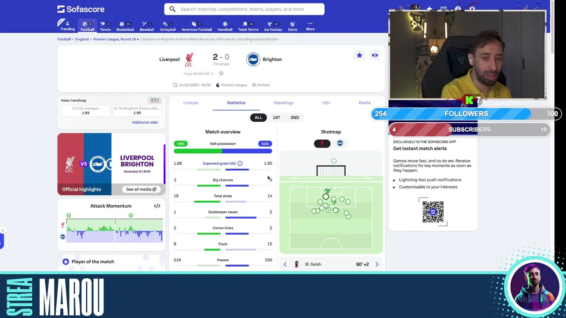
Task: Click the compare icon beside the star
Action: click(x=375, y=55)
